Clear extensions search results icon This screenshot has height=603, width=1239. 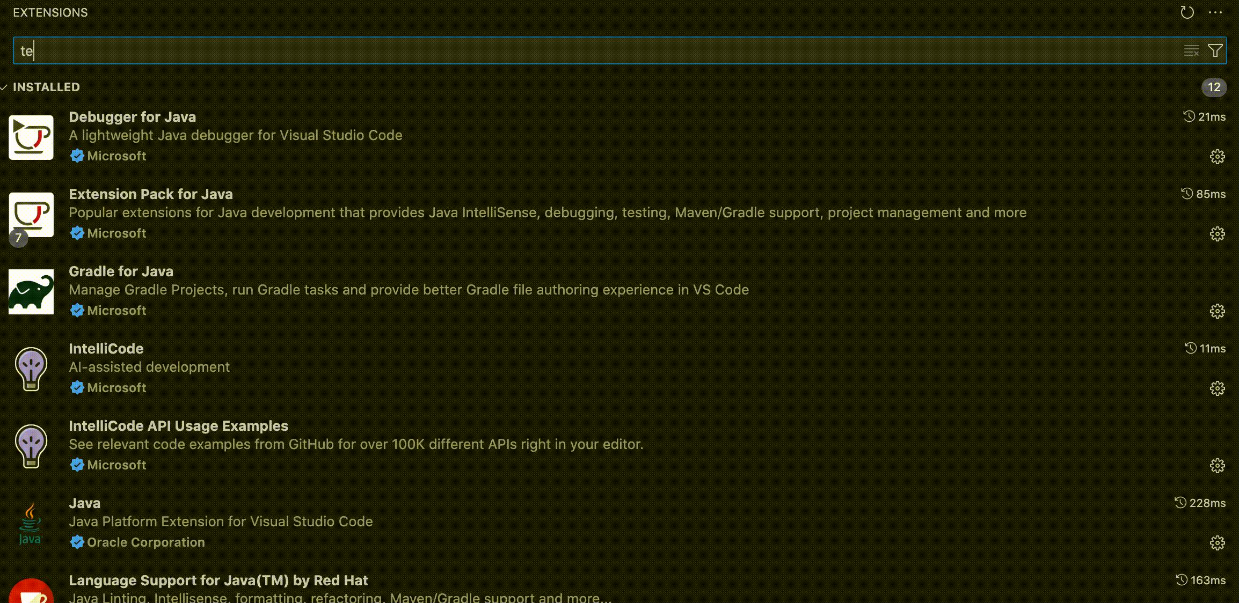pos(1191,51)
